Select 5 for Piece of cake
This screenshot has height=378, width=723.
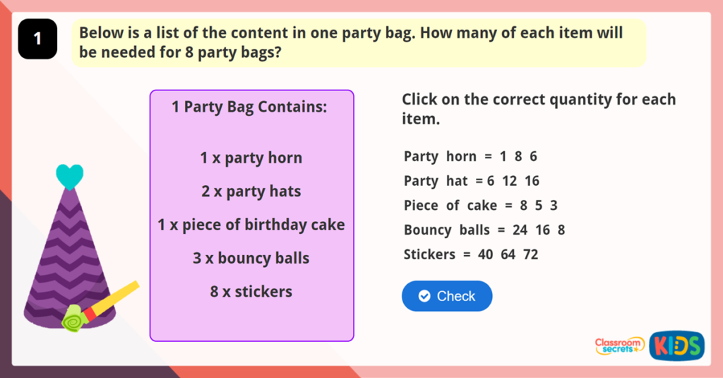pos(538,206)
